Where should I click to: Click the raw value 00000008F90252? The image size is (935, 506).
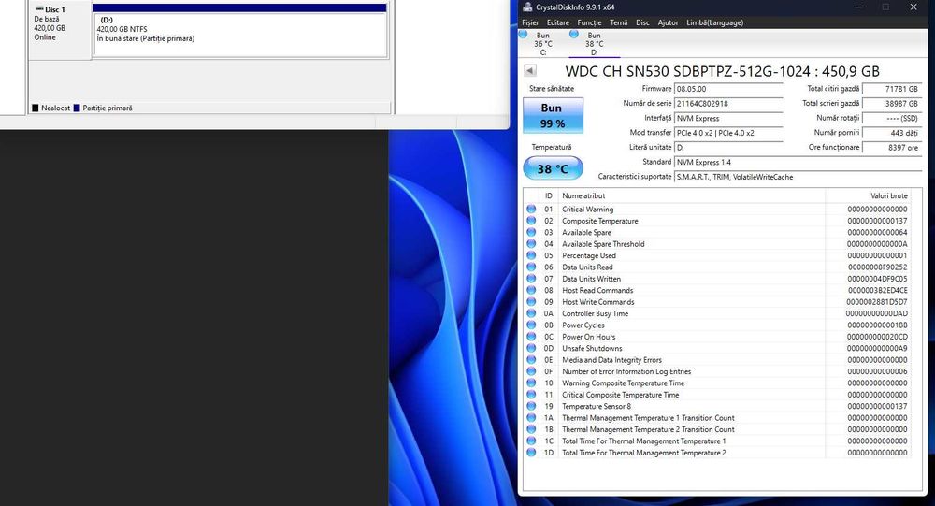(x=877, y=267)
